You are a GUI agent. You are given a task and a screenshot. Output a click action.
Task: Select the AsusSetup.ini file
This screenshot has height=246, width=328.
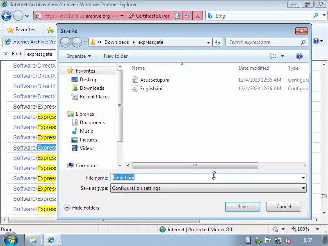(x=155, y=80)
